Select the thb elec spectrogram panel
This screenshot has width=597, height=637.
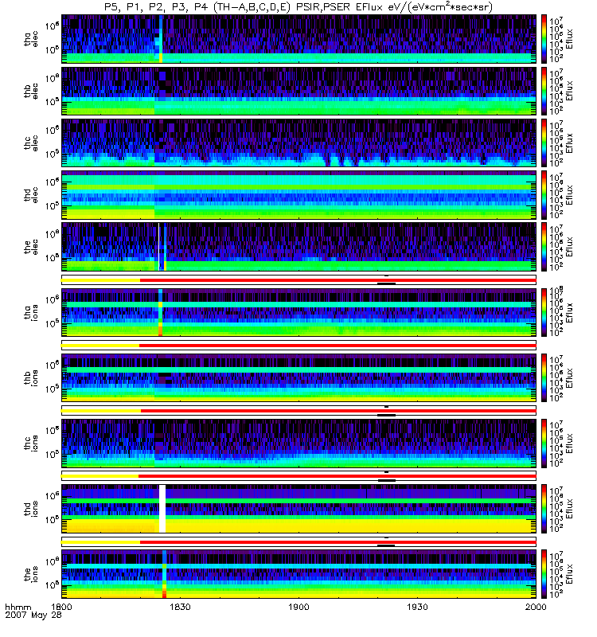298,90
